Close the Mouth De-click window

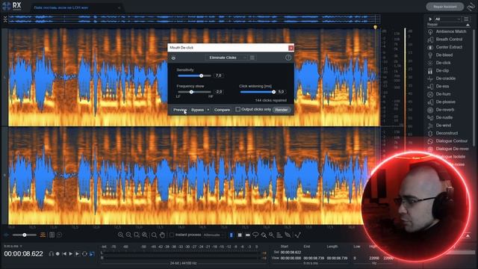pyautogui.click(x=291, y=48)
